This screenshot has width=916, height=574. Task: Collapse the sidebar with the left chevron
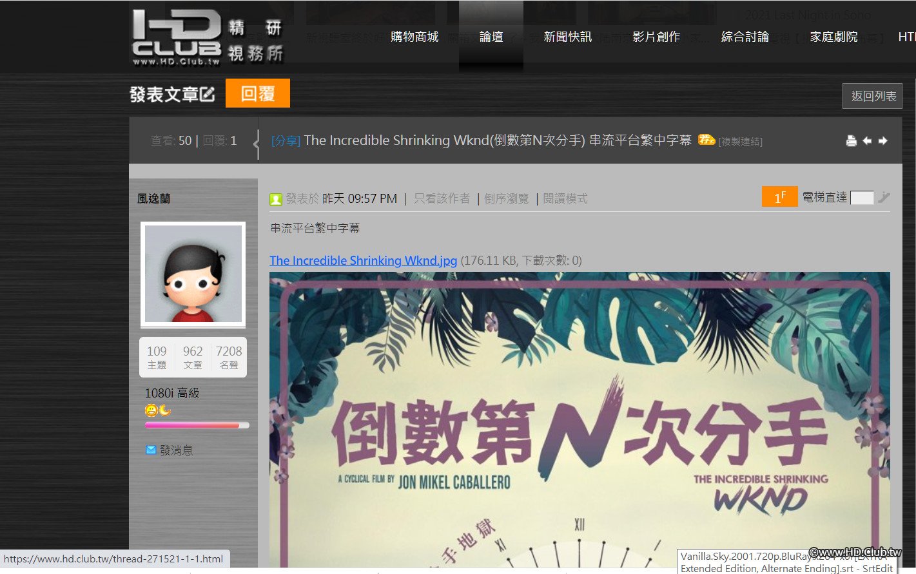pos(257,144)
